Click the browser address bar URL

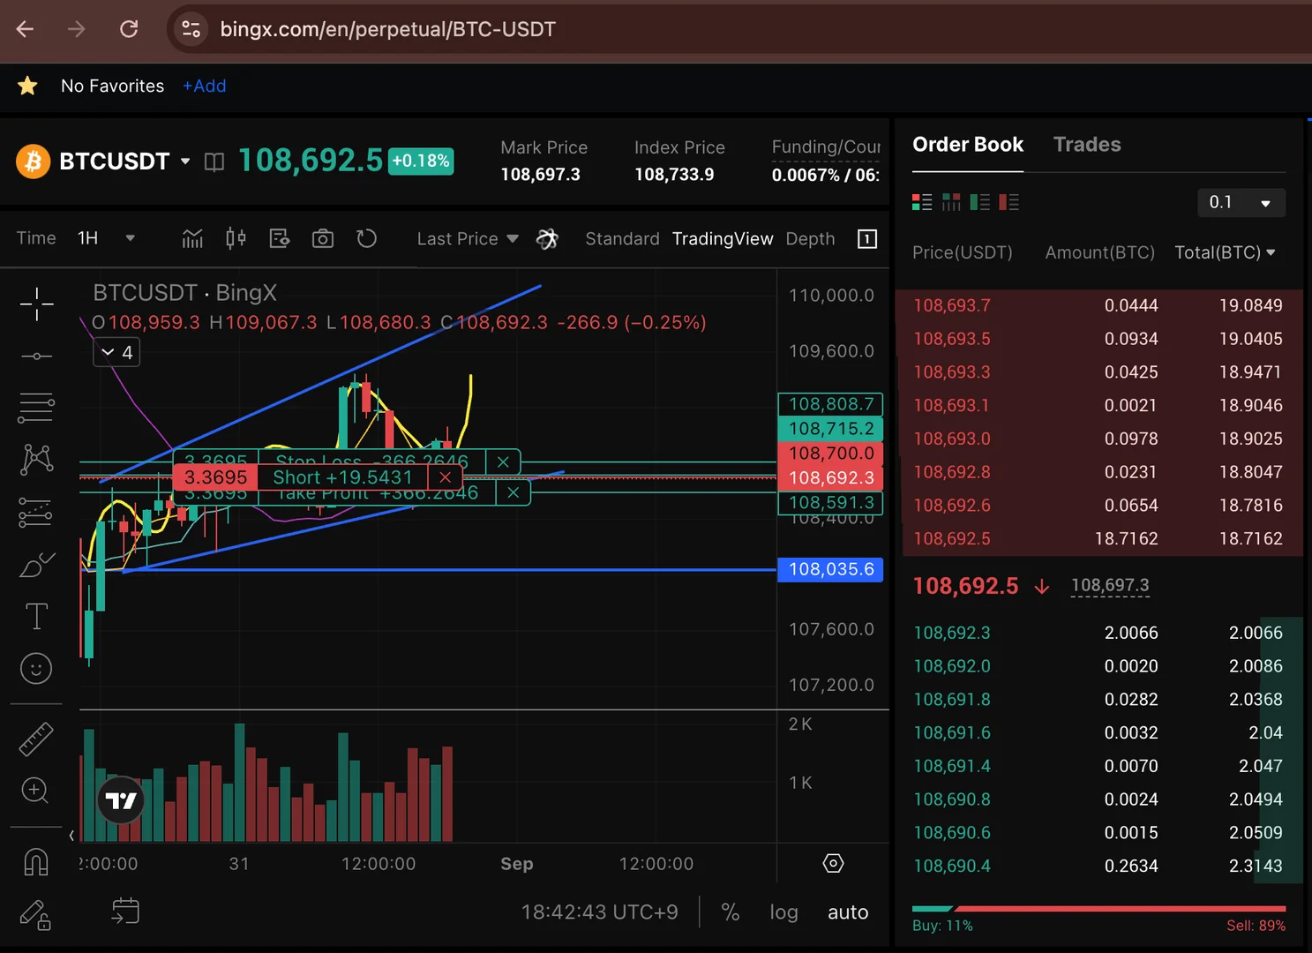tap(388, 29)
